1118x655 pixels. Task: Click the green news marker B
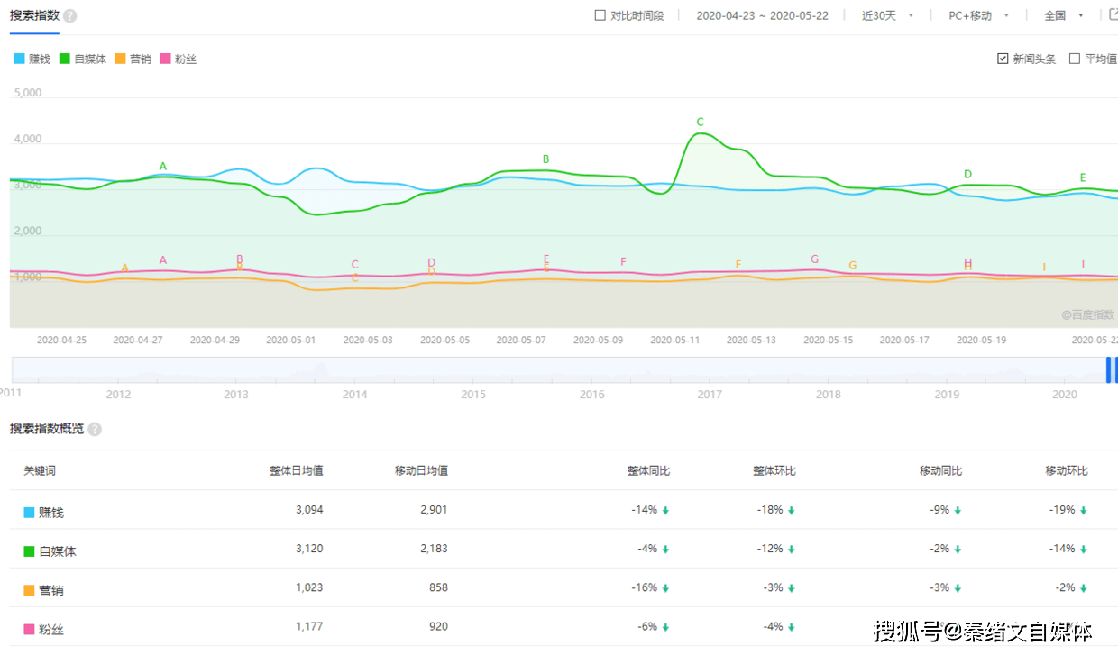point(545,159)
